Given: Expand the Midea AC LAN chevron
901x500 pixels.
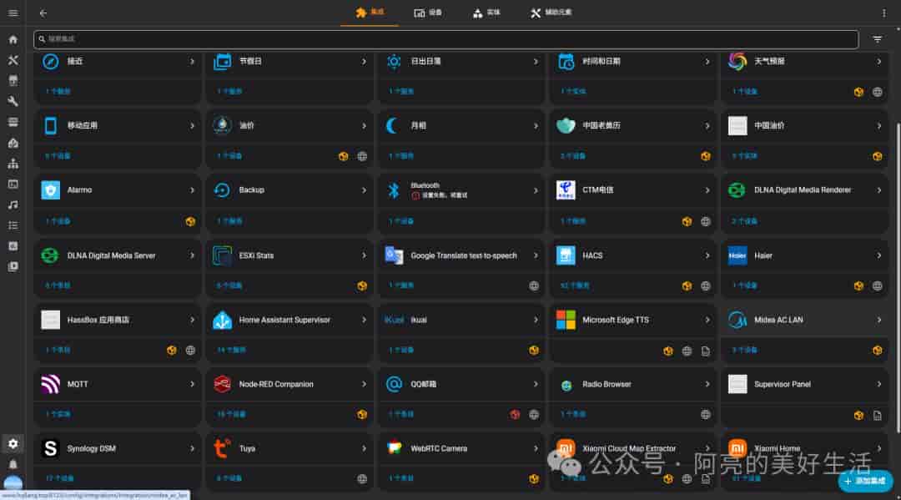Looking at the screenshot, I should tap(879, 320).
